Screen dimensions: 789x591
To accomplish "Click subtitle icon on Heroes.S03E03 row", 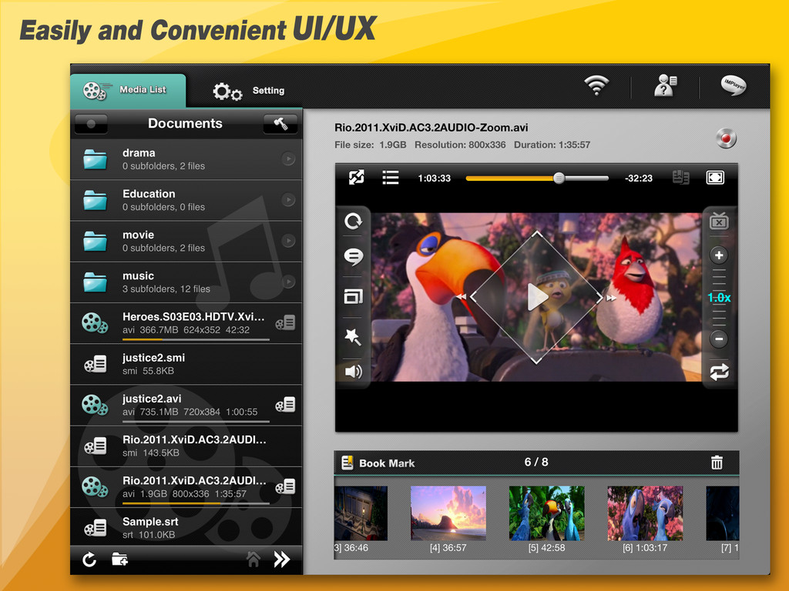I will tap(285, 322).
